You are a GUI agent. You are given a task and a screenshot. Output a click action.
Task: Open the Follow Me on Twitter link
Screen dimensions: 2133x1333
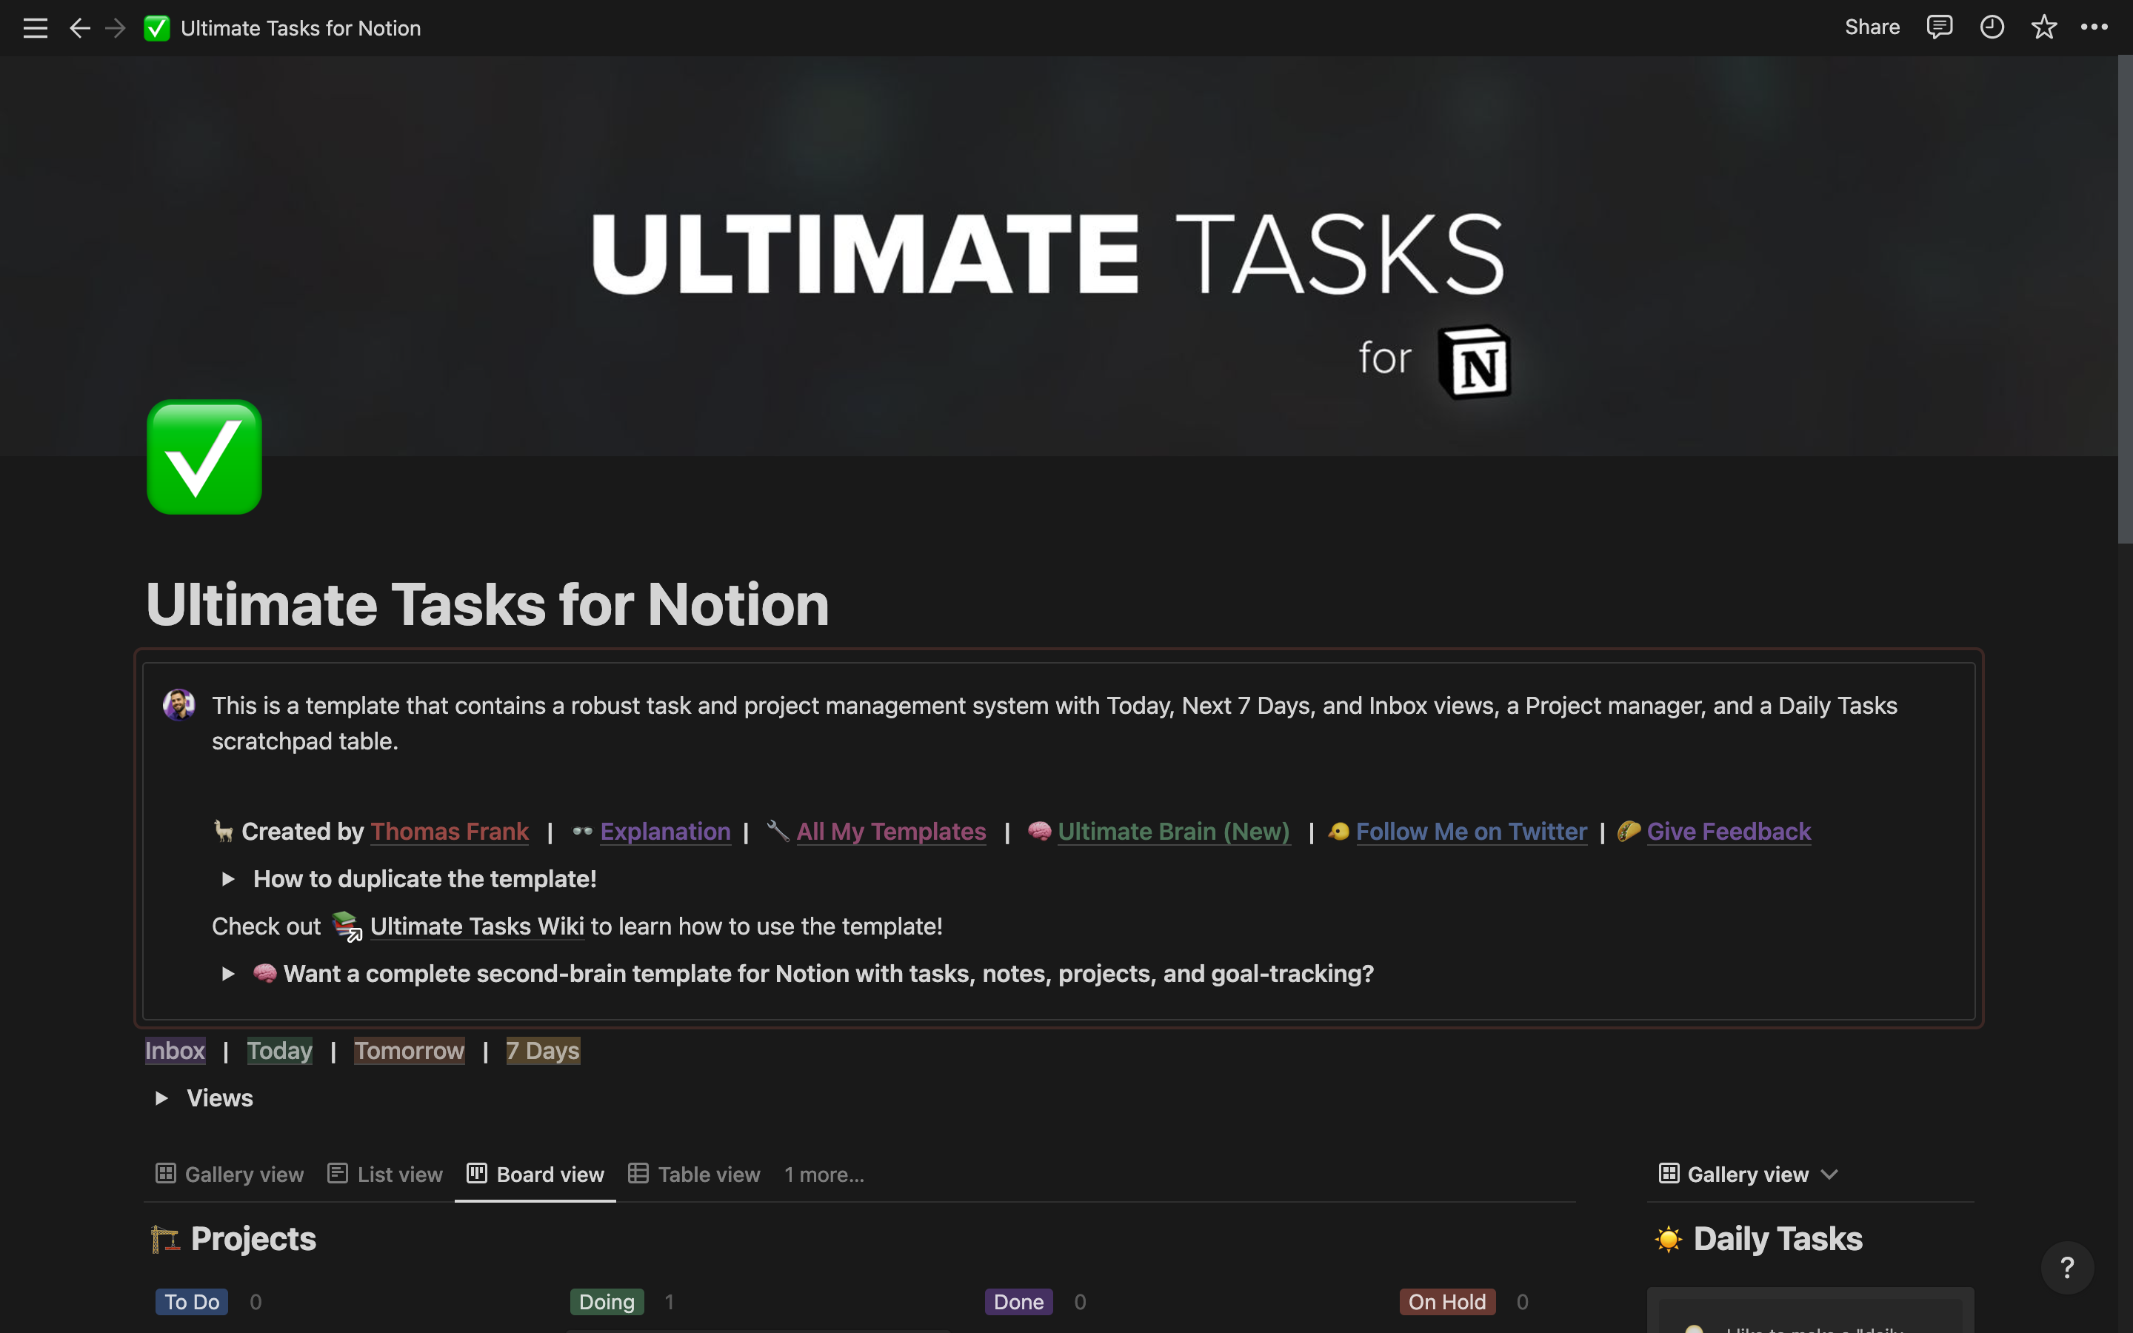[x=1471, y=832]
